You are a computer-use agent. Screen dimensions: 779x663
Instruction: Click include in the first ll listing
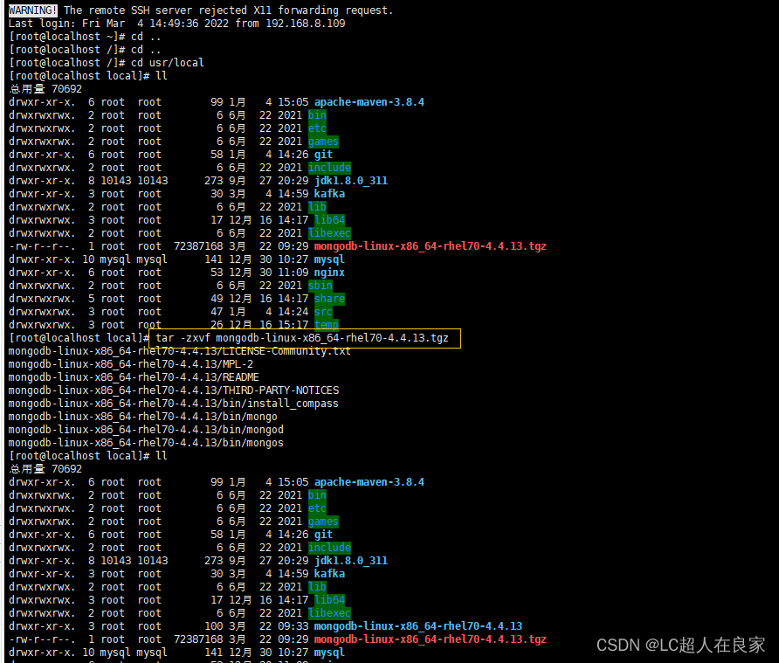point(329,168)
